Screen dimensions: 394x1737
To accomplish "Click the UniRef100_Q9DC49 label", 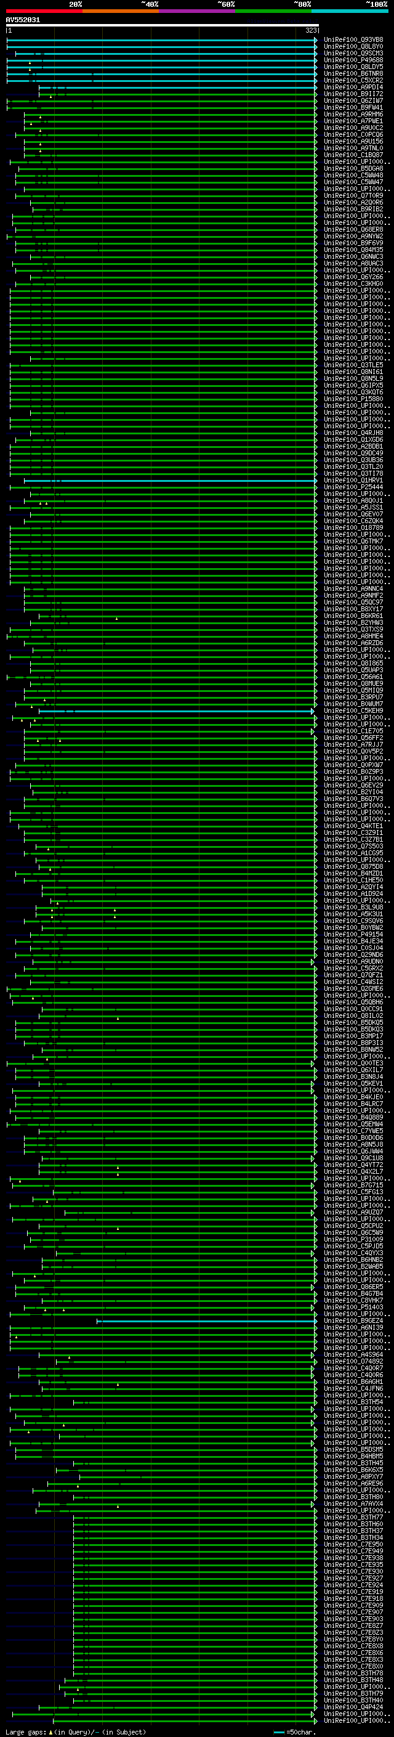I will pos(353,453).
